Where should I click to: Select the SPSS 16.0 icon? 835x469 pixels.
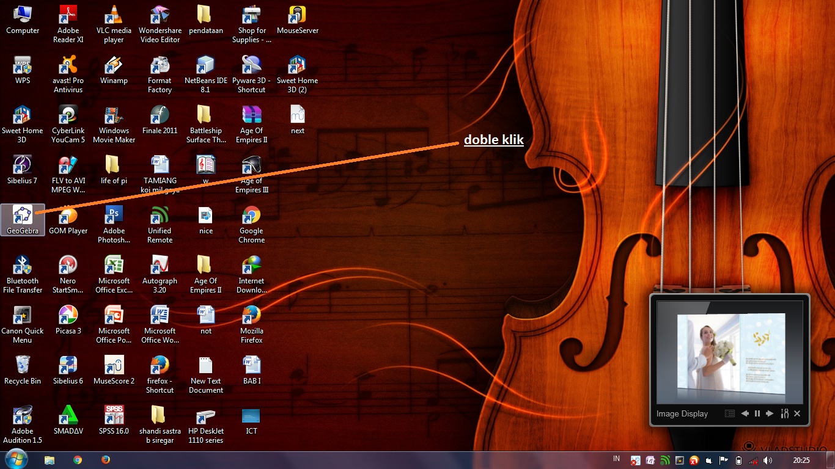114,420
